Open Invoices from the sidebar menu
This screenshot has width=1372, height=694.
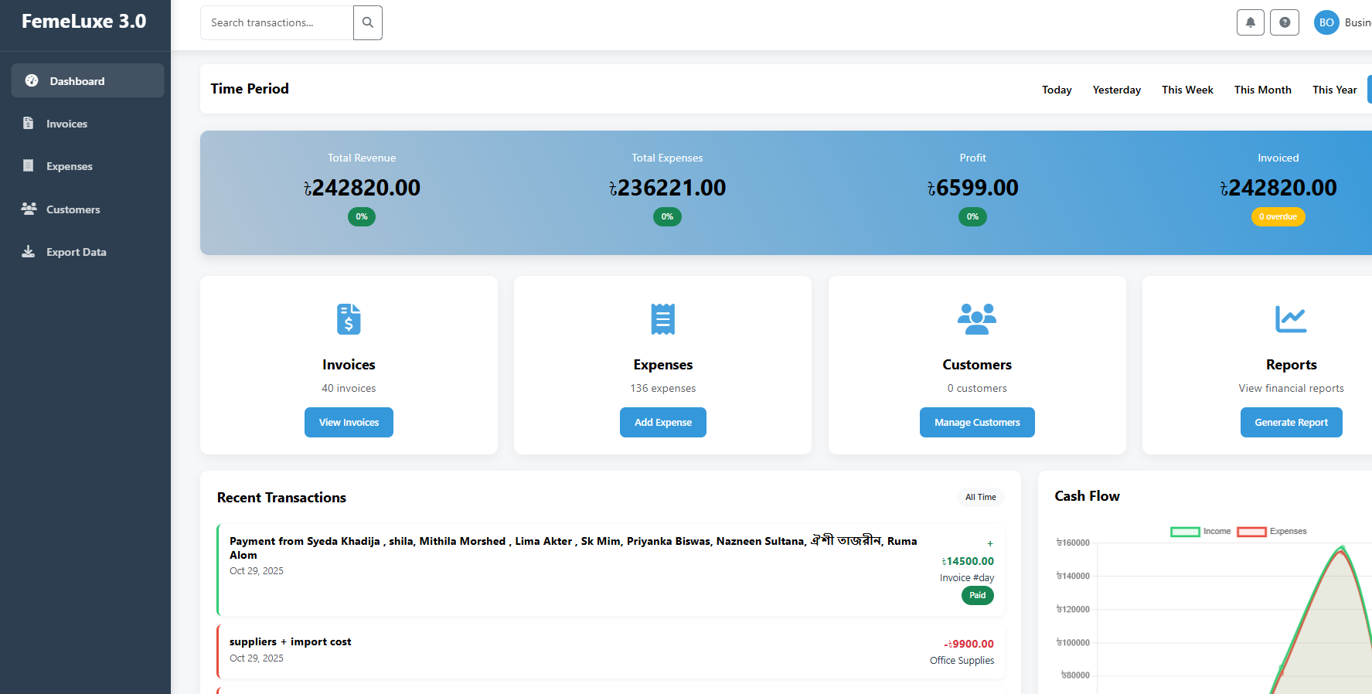[x=66, y=124]
